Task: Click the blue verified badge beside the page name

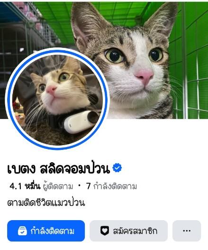Action: [117, 168]
